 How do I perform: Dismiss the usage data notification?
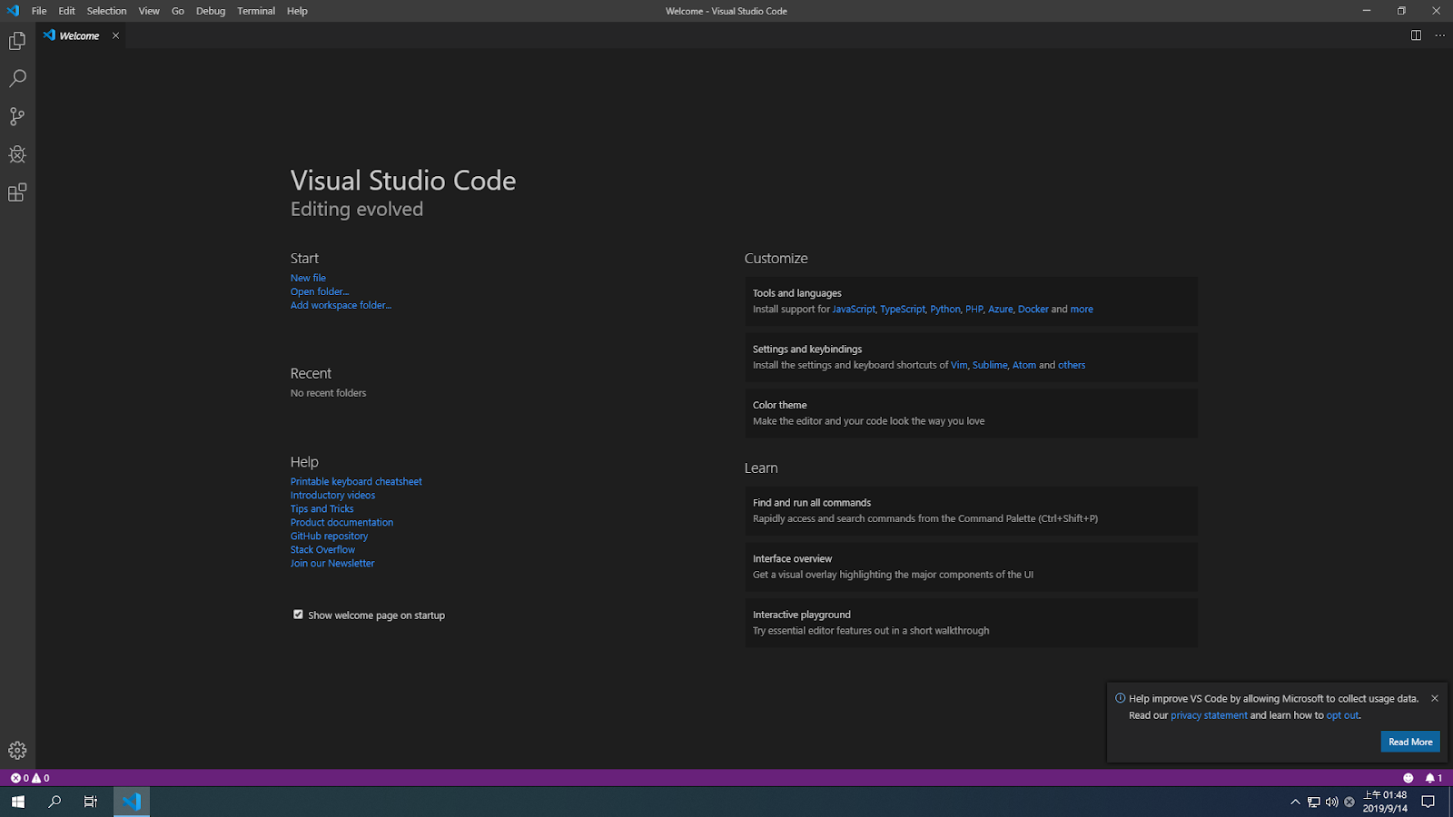click(x=1434, y=698)
